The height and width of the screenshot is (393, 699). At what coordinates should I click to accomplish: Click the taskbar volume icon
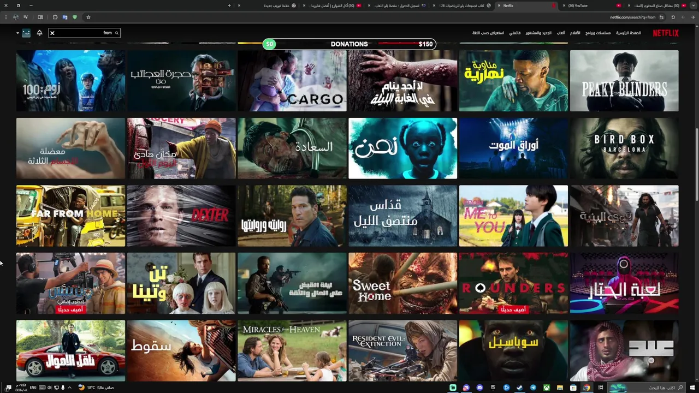pos(49,388)
